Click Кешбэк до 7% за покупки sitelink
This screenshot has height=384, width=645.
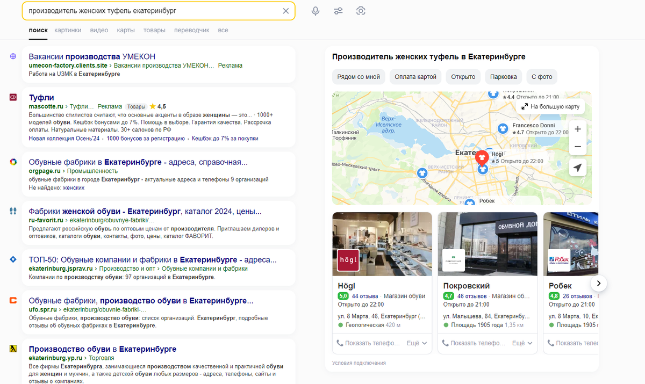pyautogui.click(x=225, y=139)
